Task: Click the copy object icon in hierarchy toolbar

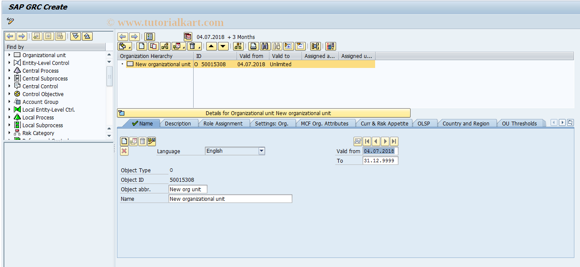Action: coord(153,46)
